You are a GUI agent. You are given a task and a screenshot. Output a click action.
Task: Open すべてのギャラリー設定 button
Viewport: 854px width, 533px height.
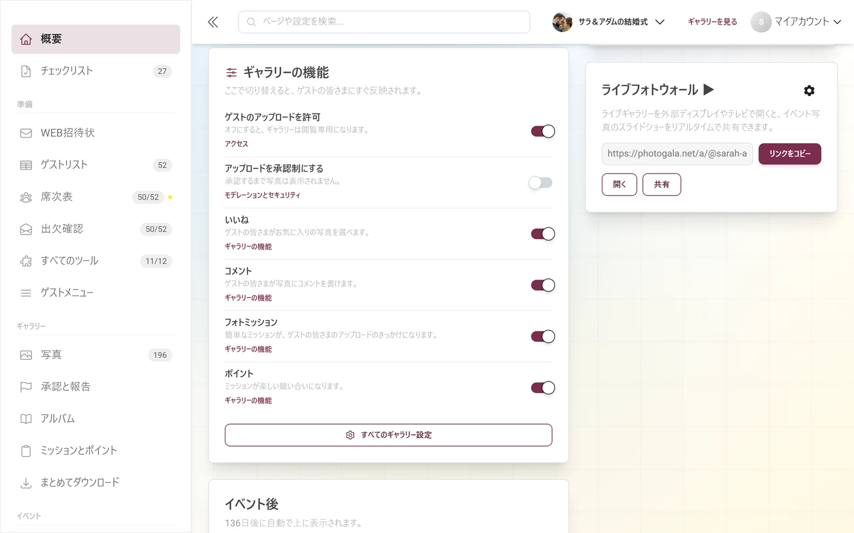pos(388,435)
